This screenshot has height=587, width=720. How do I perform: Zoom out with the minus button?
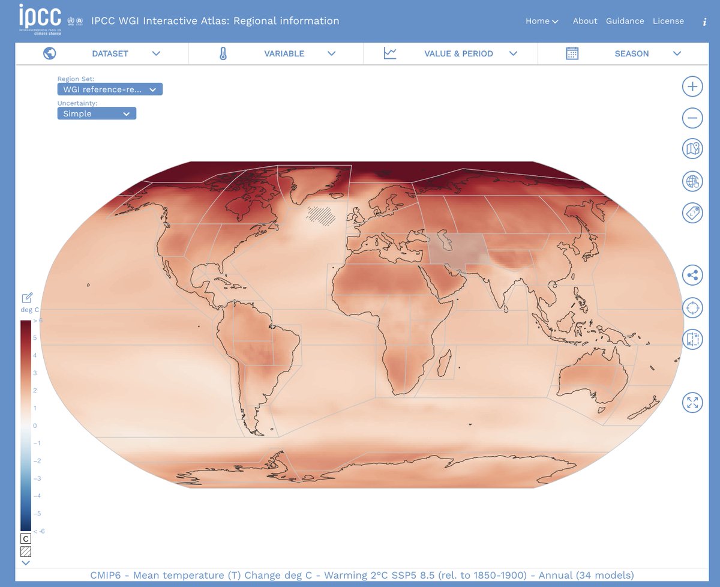point(692,118)
